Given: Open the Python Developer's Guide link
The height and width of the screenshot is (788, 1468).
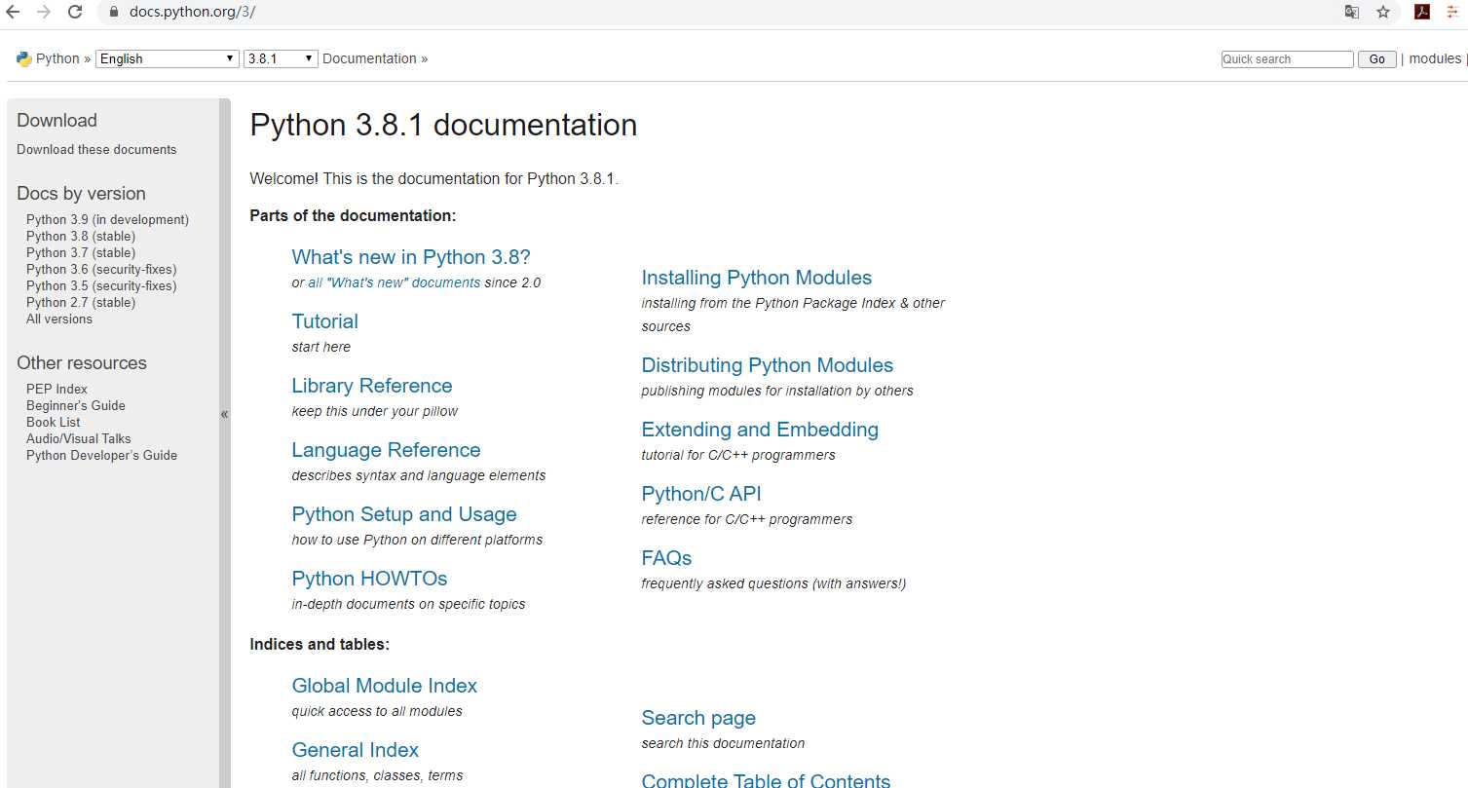Looking at the screenshot, I should (102, 455).
